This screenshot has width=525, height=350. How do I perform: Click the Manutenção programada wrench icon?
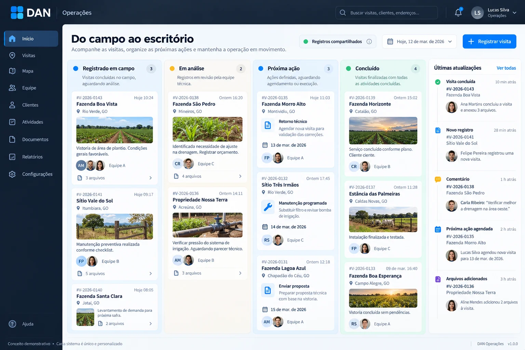click(x=268, y=207)
